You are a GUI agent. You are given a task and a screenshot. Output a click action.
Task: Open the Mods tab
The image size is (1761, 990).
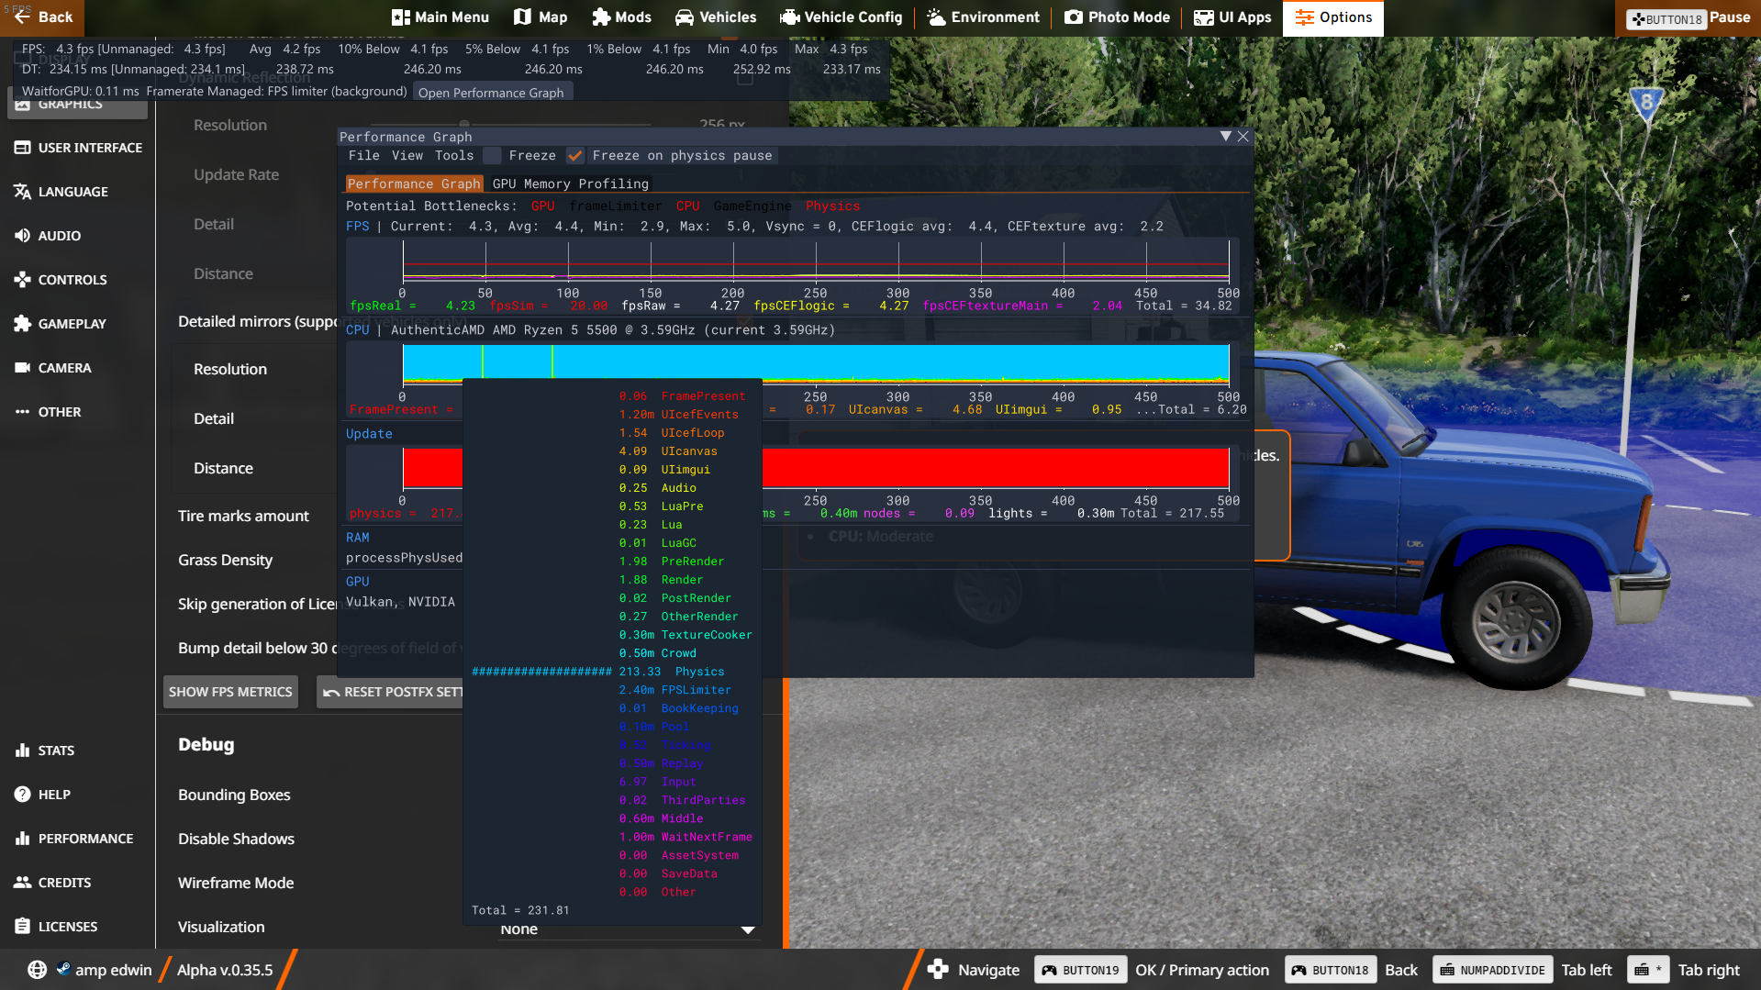pyautogui.click(x=621, y=17)
